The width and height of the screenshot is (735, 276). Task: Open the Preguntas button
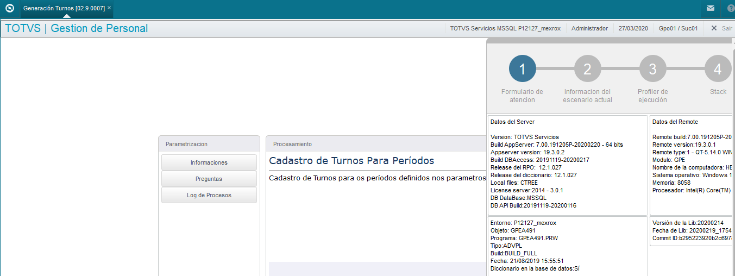(x=209, y=179)
